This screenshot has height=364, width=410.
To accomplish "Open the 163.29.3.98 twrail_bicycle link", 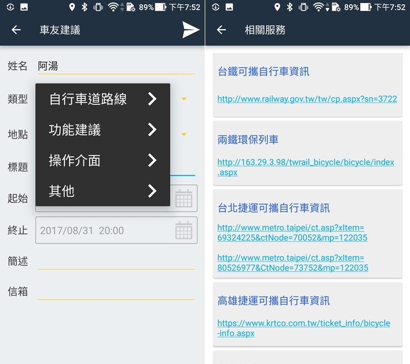I will [306, 167].
